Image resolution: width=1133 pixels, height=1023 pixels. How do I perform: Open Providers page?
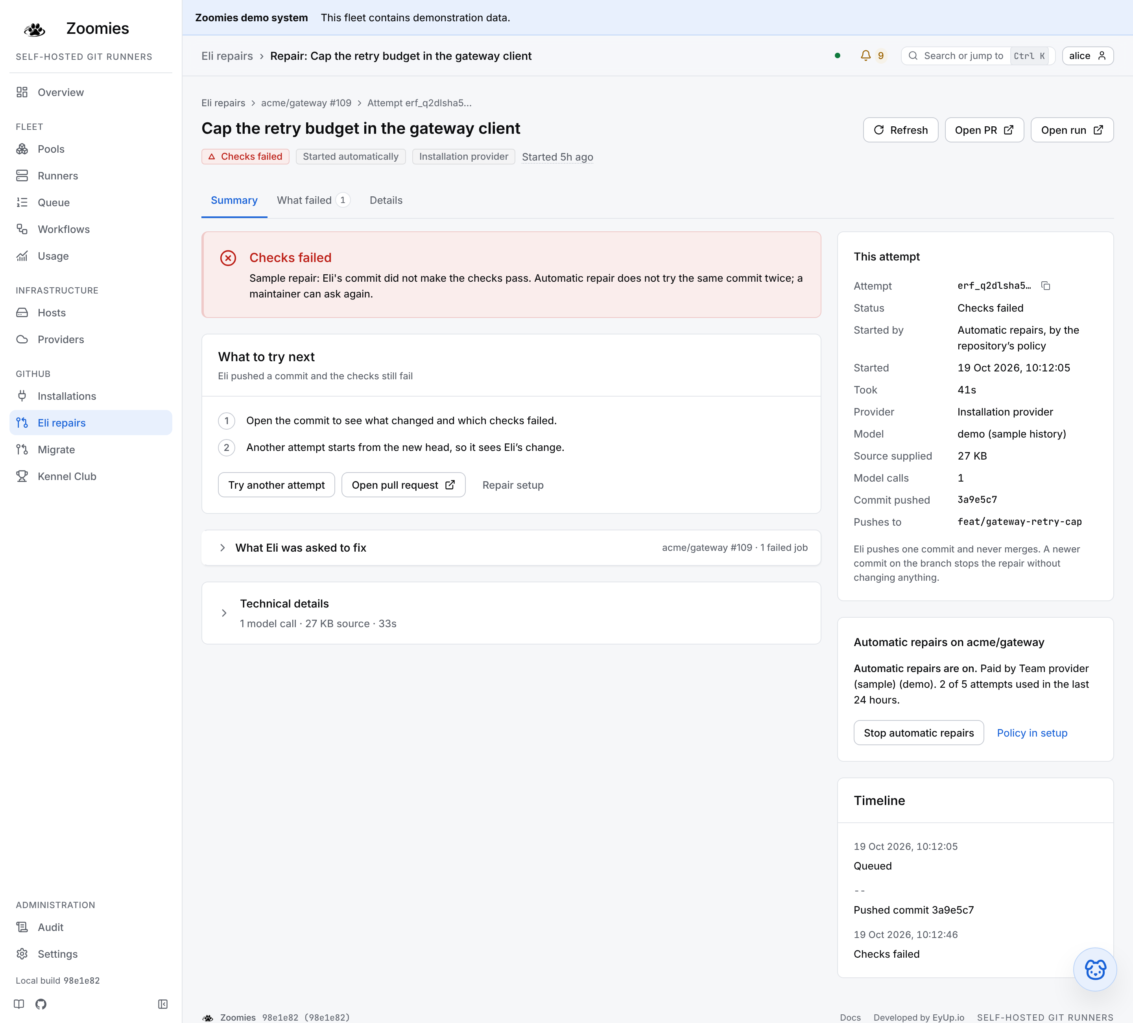[90, 340]
